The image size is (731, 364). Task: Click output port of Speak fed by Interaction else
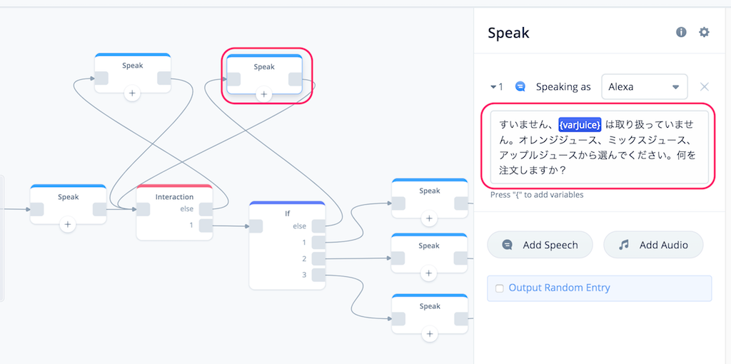164,78
